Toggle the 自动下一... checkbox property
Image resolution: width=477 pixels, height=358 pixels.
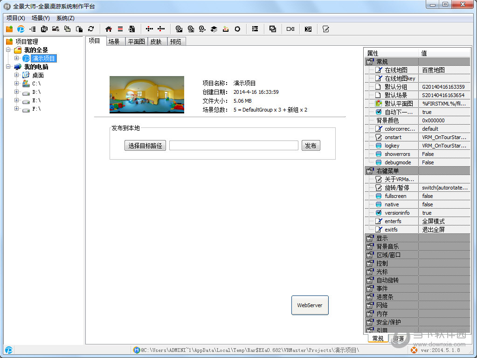point(379,112)
